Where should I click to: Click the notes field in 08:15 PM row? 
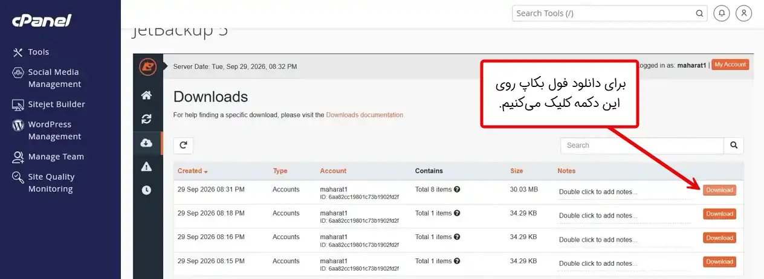[626, 263]
